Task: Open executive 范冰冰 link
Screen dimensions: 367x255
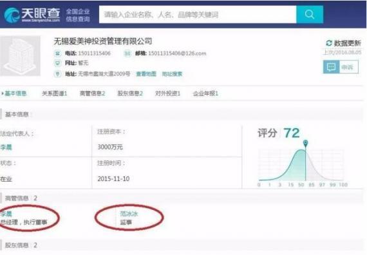Action: coord(129,214)
